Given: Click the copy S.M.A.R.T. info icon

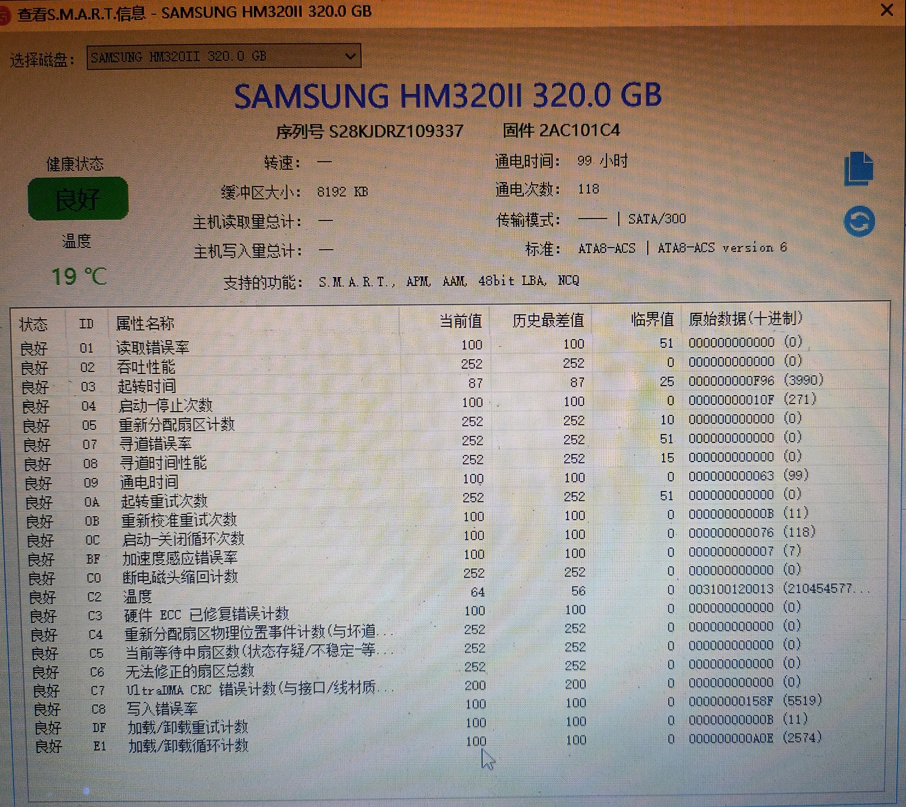Looking at the screenshot, I should click(859, 168).
